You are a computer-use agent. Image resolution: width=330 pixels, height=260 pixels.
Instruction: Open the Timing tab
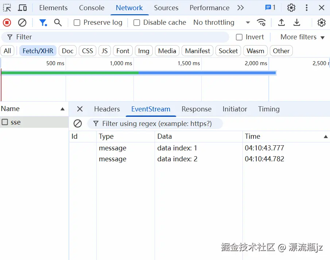[269, 109]
